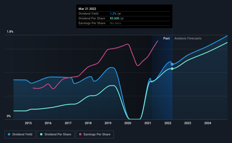Click the 2023 x-axis label
The width and height of the screenshot is (232, 143).
point(188,123)
